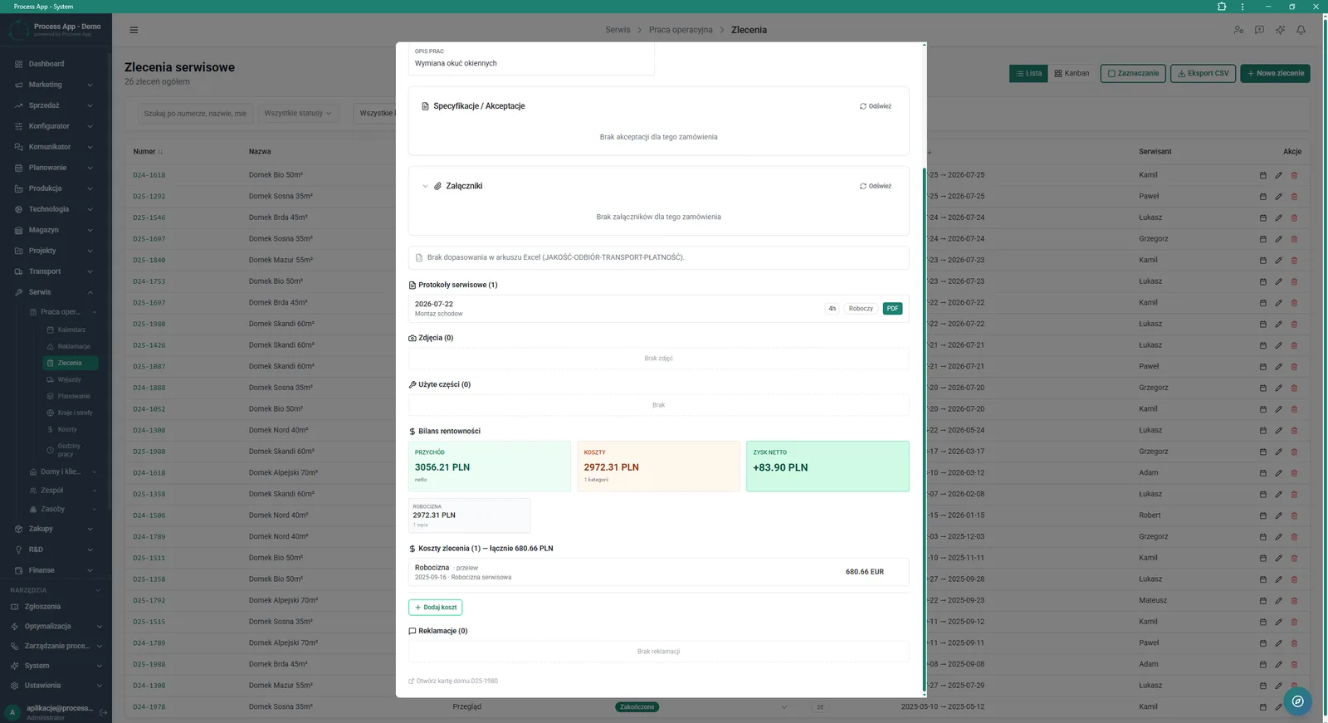
Task: Click Nowe zlecenie button
Action: (x=1275, y=73)
